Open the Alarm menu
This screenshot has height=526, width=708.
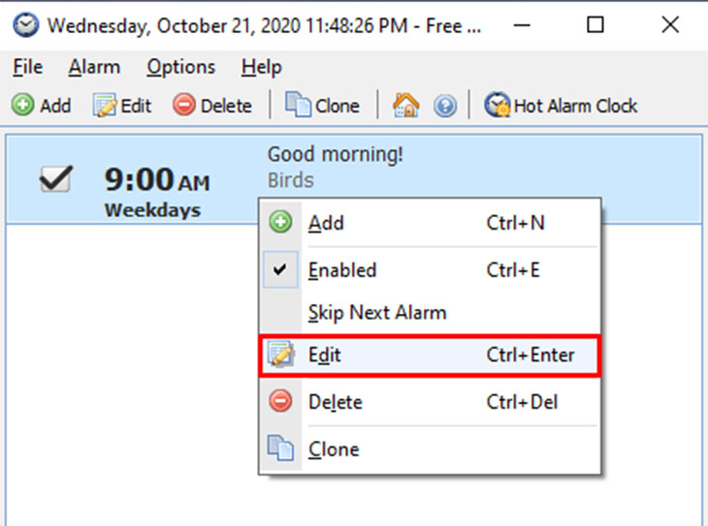coord(94,68)
